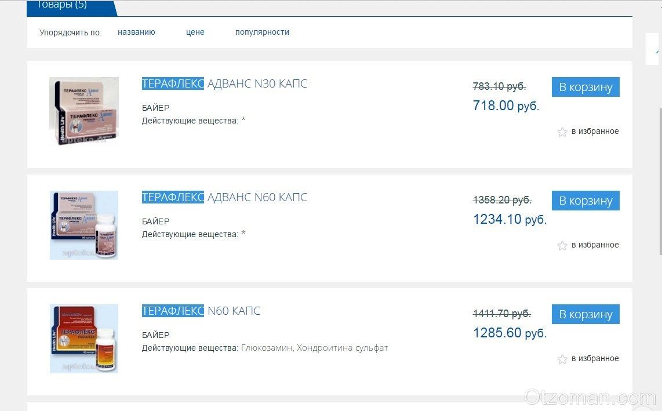The image size is (662, 411).
Task: Add Терафлекс Адванс N30 to cart
Action: tap(585, 87)
